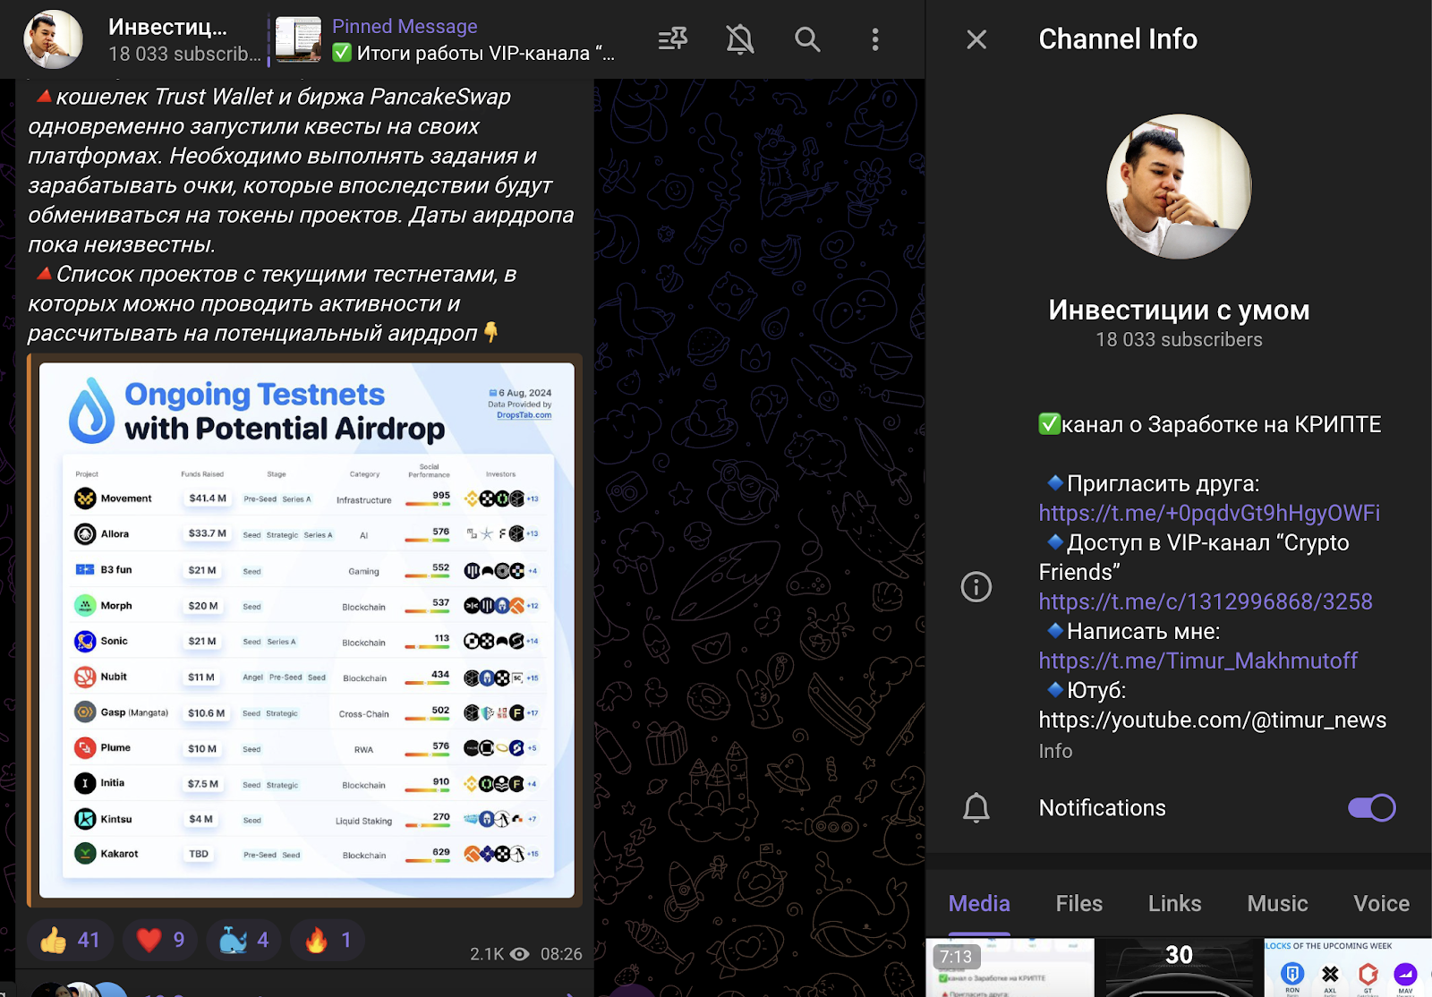Search in this channel
This screenshot has width=1432, height=997.
(807, 39)
